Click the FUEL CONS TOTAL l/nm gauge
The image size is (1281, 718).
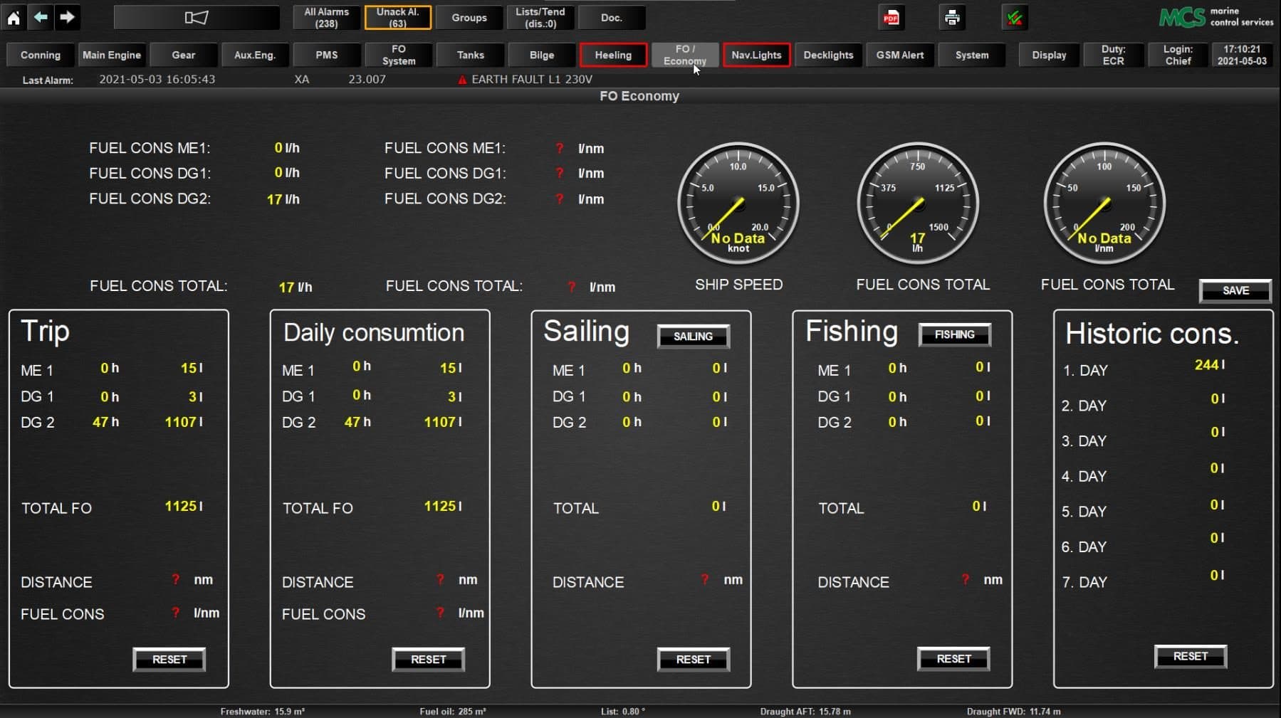click(1104, 204)
